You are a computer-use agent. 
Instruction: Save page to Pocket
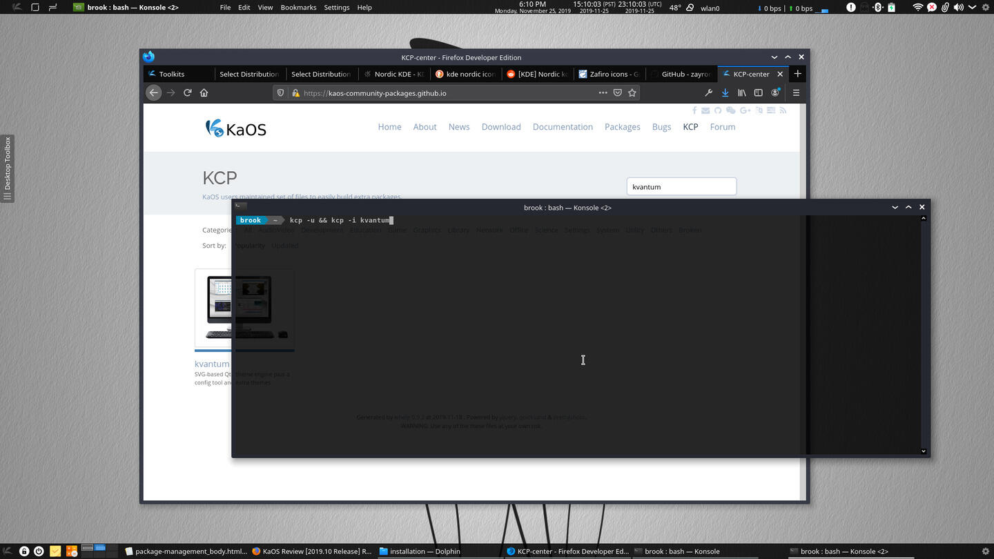point(618,92)
